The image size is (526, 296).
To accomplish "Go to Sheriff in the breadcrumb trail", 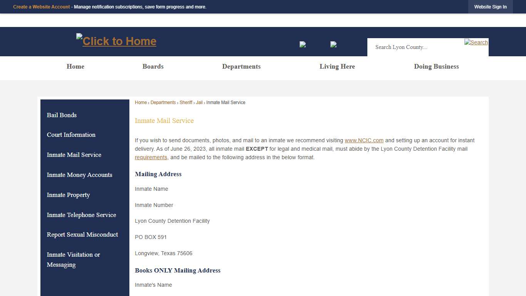I will click(186, 102).
